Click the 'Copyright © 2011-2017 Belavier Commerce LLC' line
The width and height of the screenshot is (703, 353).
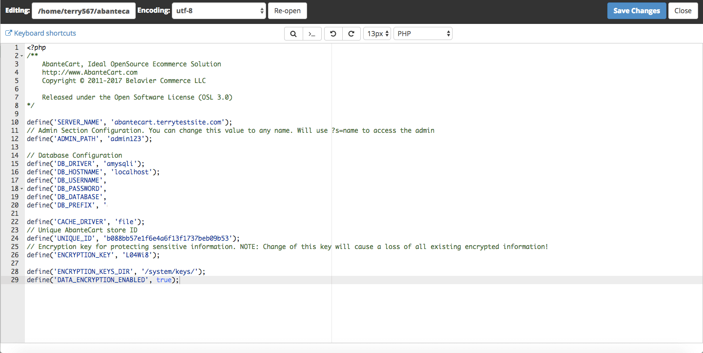[x=124, y=81]
